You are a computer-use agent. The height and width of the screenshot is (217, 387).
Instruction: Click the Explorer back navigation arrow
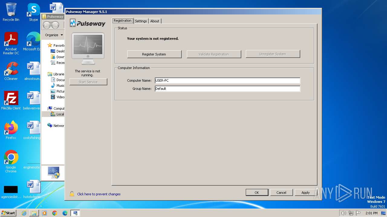47,25
